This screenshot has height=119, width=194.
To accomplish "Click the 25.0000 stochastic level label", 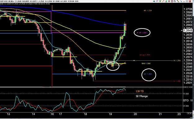I will pyautogui.click(x=186, y=106).
